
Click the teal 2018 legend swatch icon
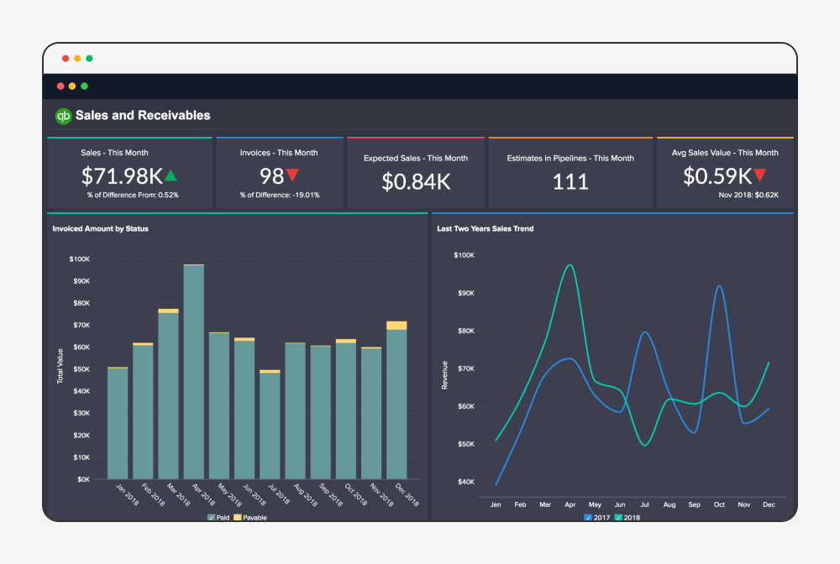pos(618,516)
